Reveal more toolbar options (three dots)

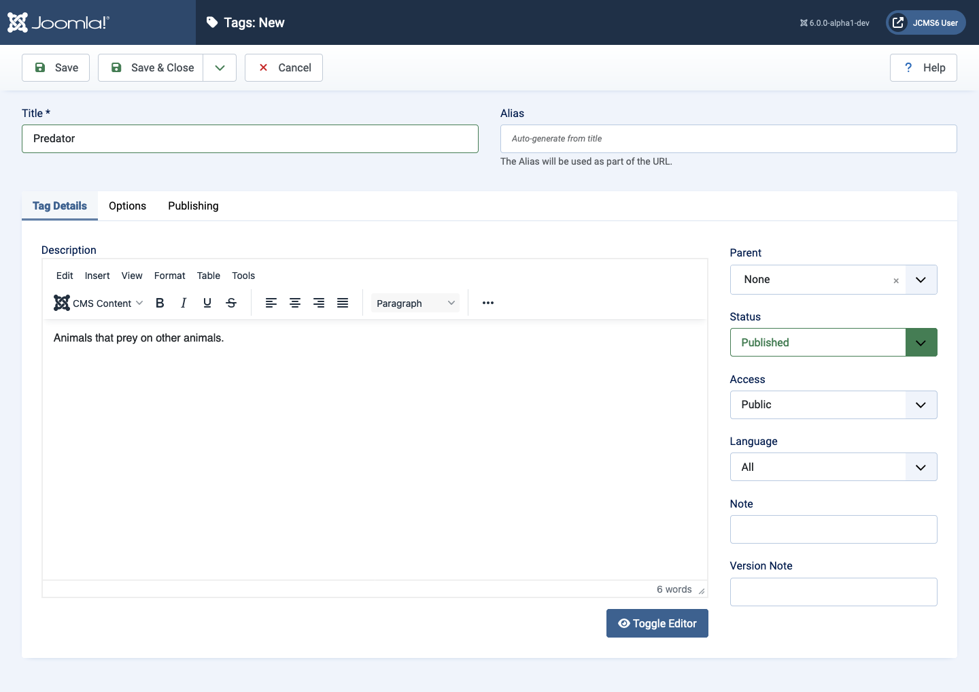click(x=488, y=303)
